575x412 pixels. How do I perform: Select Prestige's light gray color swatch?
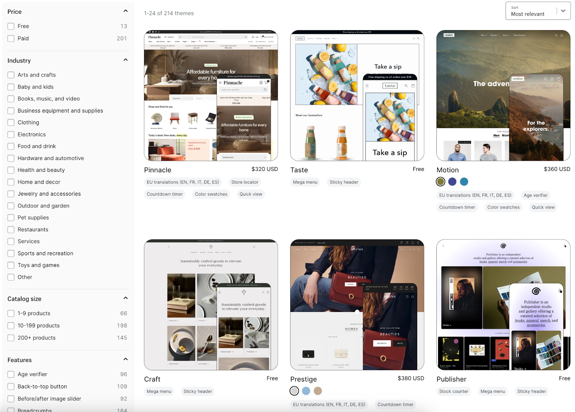click(294, 391)
